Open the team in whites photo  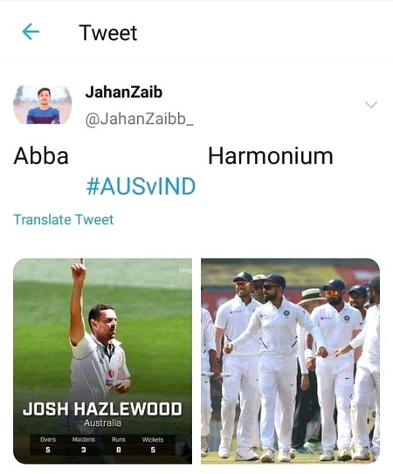[290, 361]
